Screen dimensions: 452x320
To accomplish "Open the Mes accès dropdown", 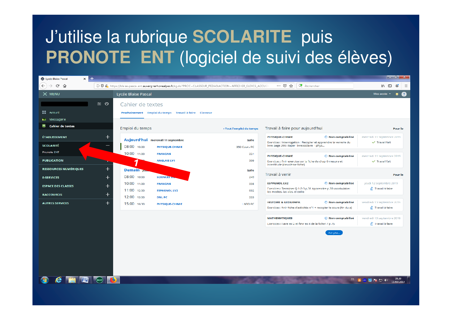I will [382, 94].
